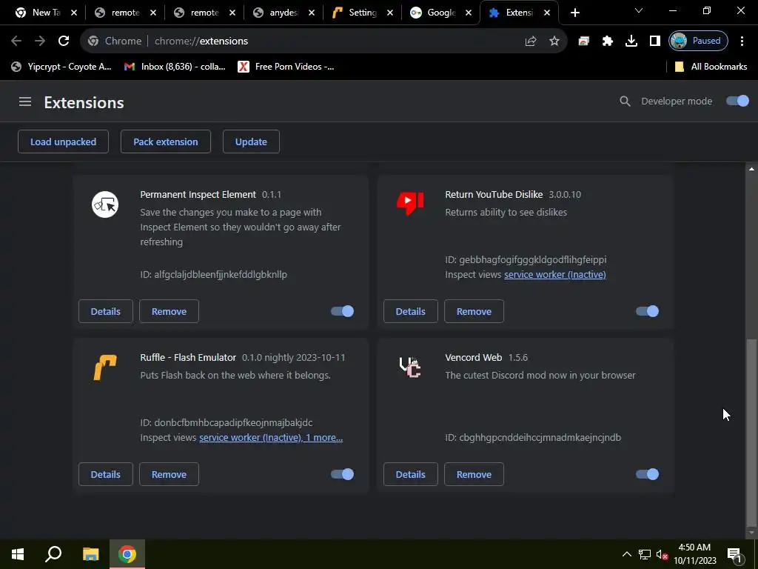Viewport: 758px width, 569px height.
Task: Click the Update extensions button
Action: (x=251, y=142)
